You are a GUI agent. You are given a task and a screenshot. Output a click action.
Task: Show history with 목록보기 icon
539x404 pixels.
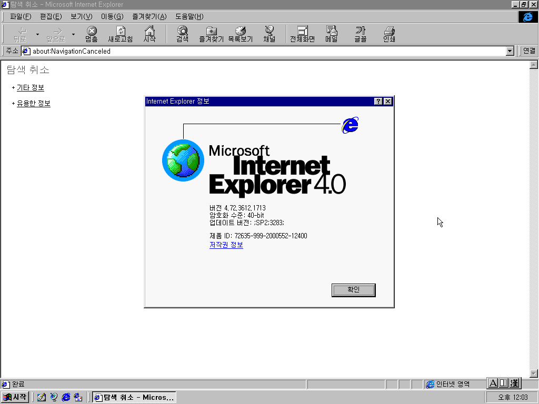240,34
